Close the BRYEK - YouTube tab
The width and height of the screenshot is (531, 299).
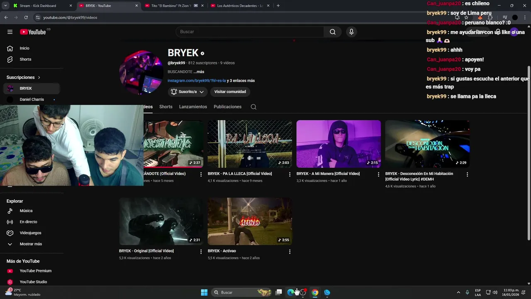tap(136, 6)
